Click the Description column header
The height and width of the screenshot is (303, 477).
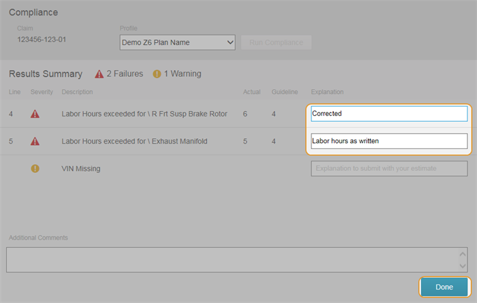tap(77, 92)
